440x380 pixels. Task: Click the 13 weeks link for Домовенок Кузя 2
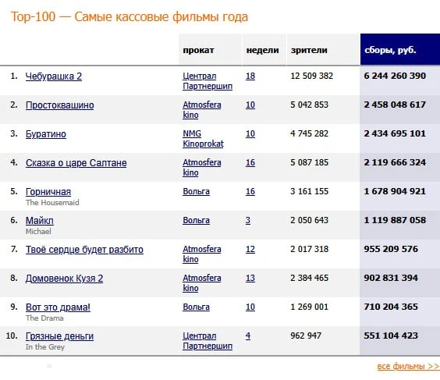250,279
